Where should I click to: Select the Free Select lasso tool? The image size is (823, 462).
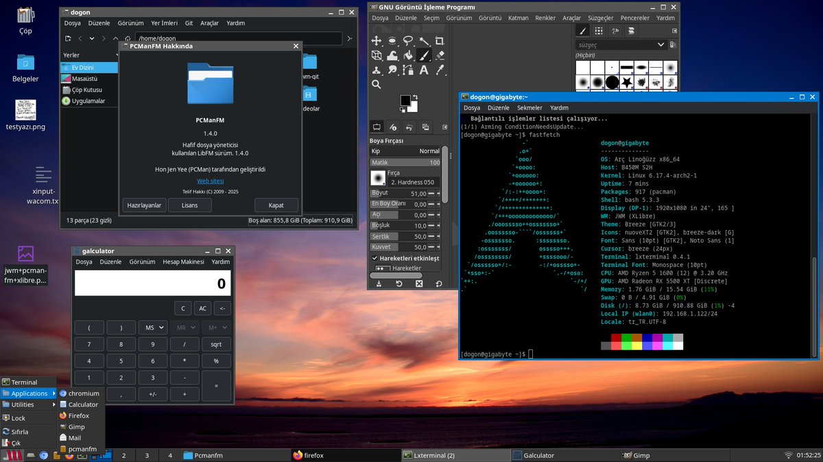(x=408, y=41)
